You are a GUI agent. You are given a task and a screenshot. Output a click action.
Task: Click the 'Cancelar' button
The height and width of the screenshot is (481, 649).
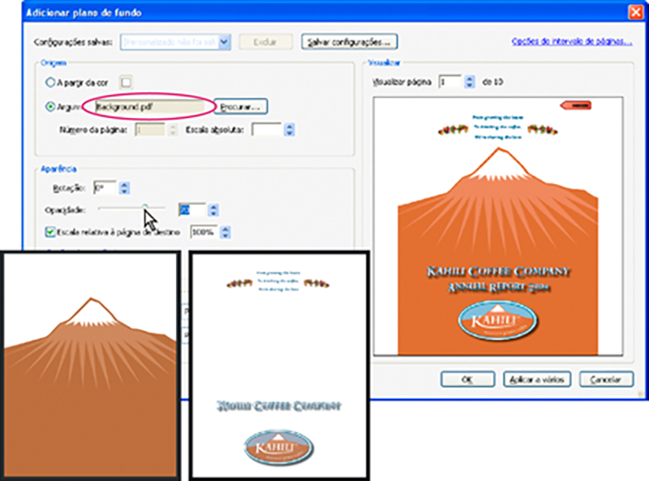pyautogui.click(x=606, y=380)
